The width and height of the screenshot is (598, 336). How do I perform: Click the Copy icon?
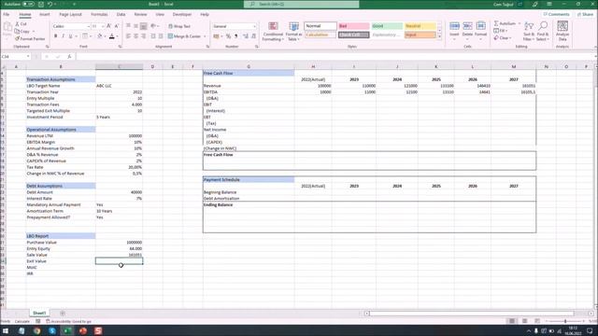pos(17,31)
